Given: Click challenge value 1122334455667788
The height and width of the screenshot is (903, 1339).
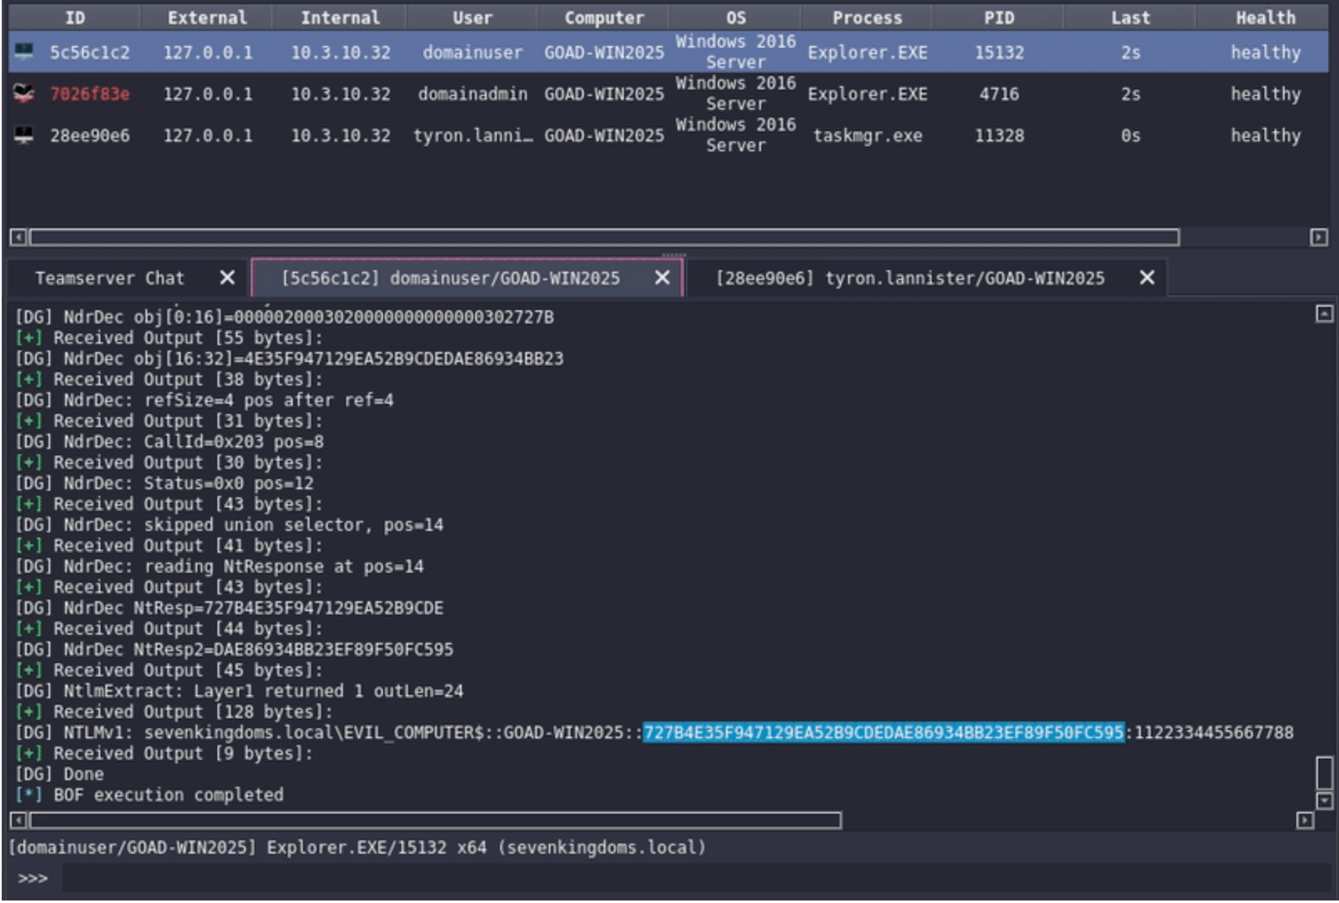Looking at the screenshot, I should click(x=1214, y=732).
